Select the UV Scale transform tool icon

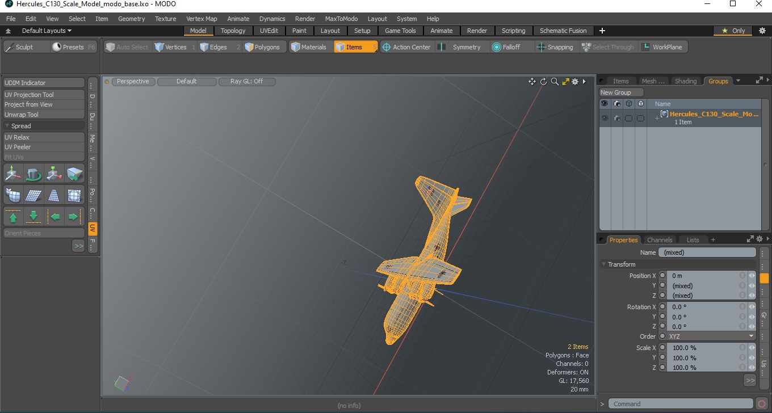coord(54,174)
